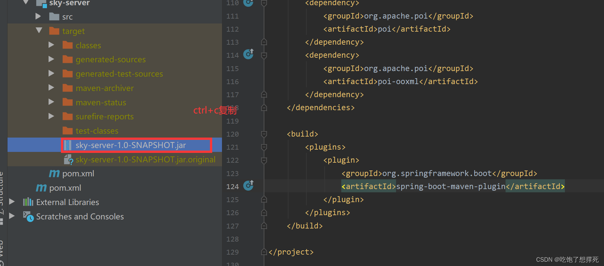Click spring-boot-maven-plugin text on line 124
The width and height of the screenshot is (604, 266).
tap(450, 186)
